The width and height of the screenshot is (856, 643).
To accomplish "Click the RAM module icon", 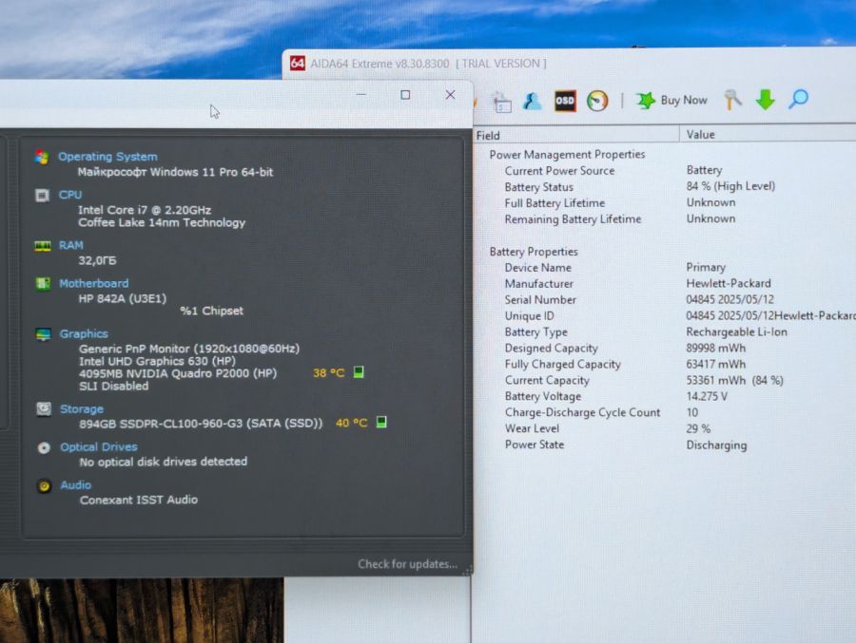I will [43, 246].
